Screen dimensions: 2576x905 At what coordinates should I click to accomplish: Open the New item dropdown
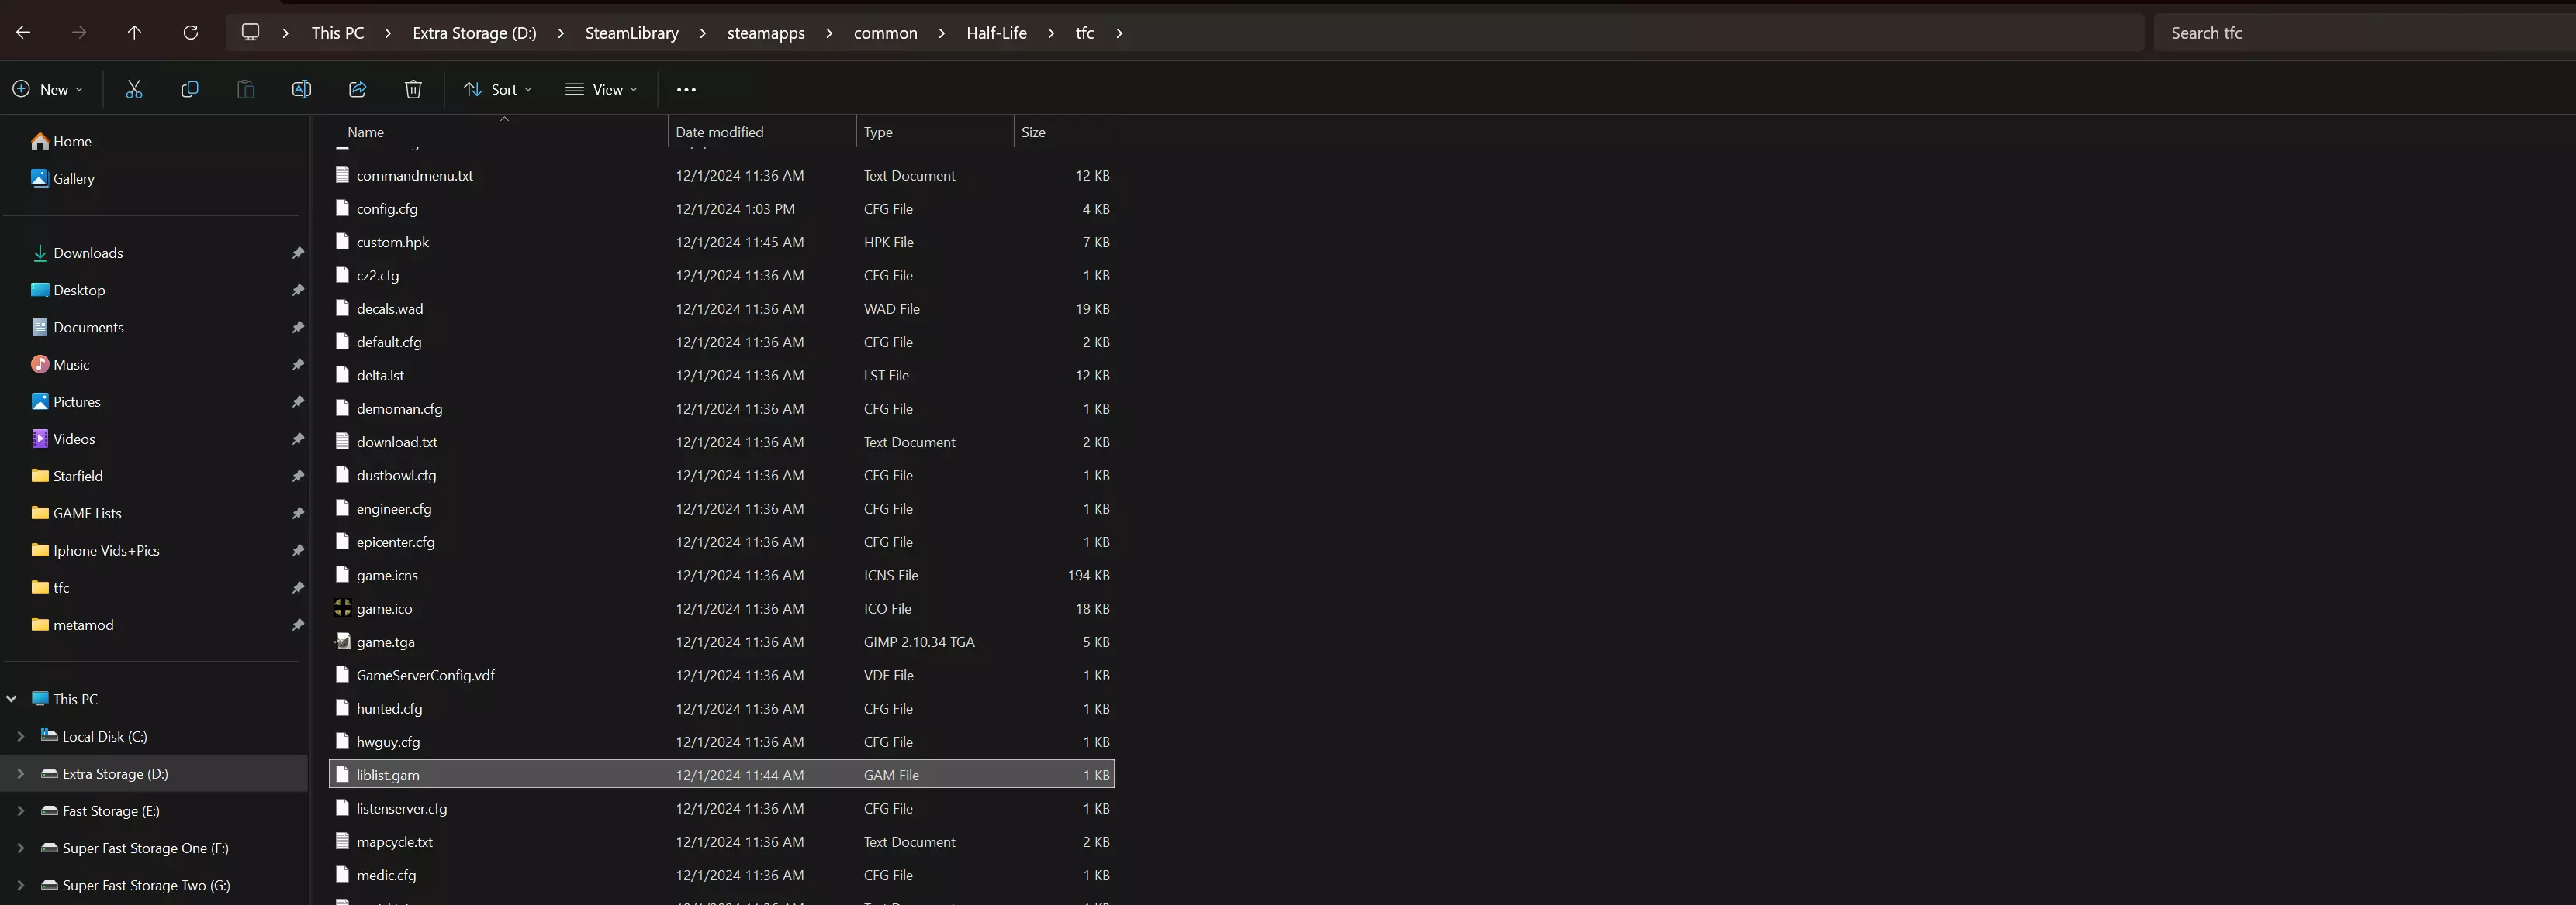pyautogui.click(x=48, y=90)
